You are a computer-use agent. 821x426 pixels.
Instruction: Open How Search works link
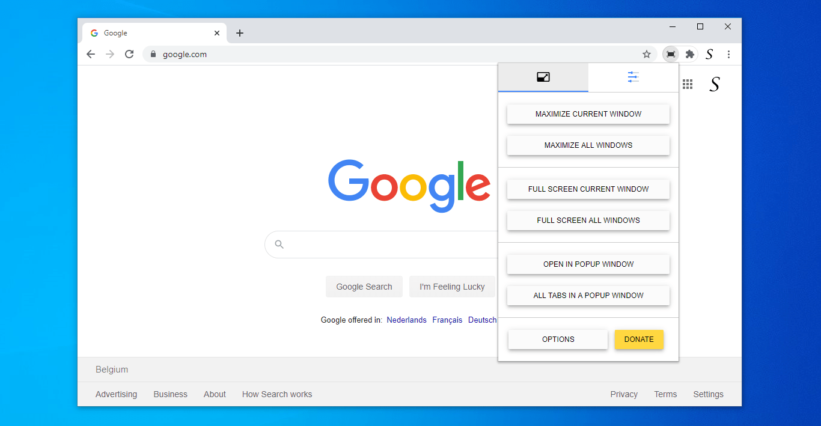click(x=277, y=394)
